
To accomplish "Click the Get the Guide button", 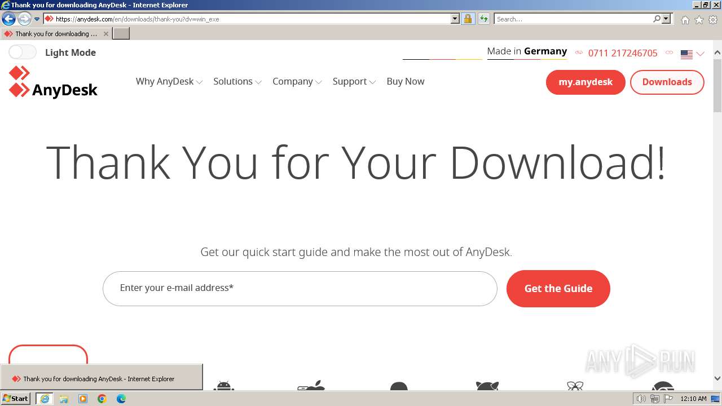I will [558, 289].
